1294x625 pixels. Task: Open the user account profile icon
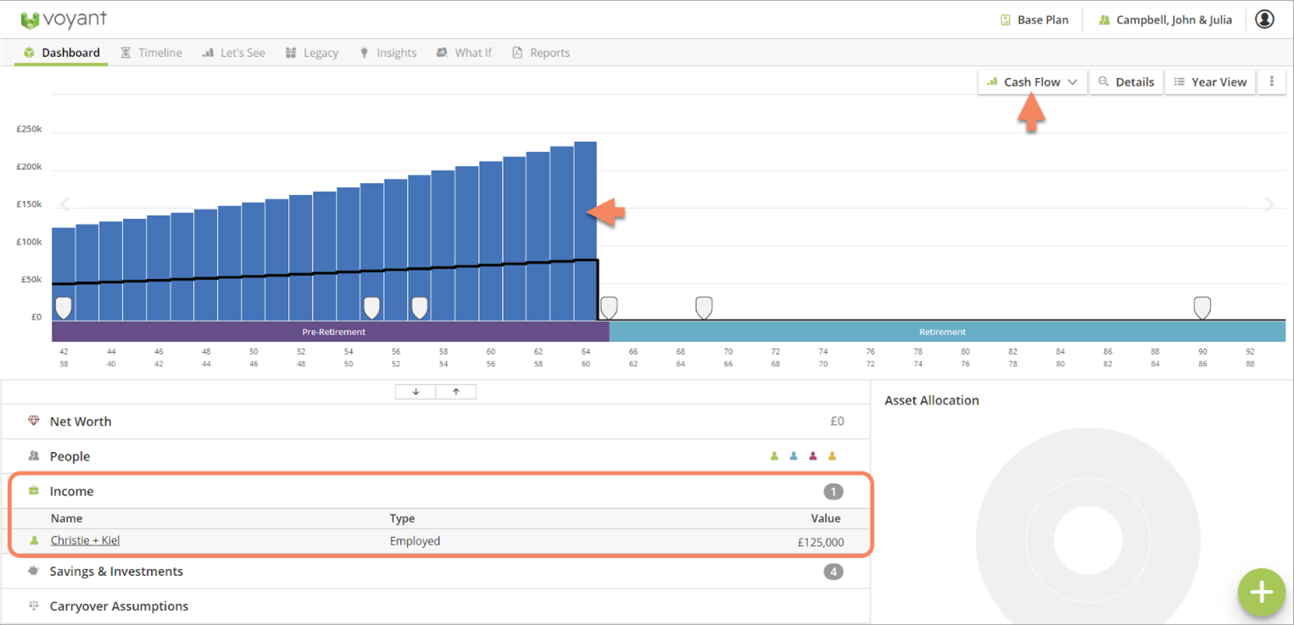point(1264,20)
